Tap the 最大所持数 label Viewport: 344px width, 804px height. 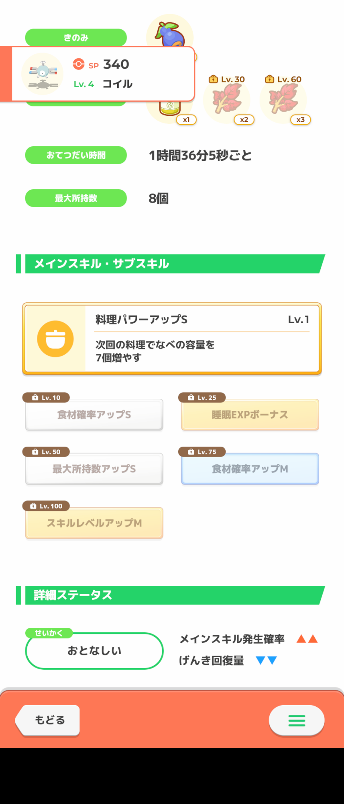click(76, 198)
